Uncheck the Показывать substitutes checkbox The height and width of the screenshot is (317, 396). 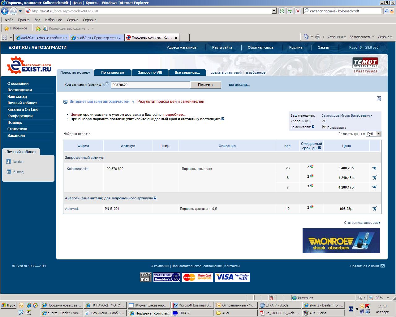(x=324, y=127)
